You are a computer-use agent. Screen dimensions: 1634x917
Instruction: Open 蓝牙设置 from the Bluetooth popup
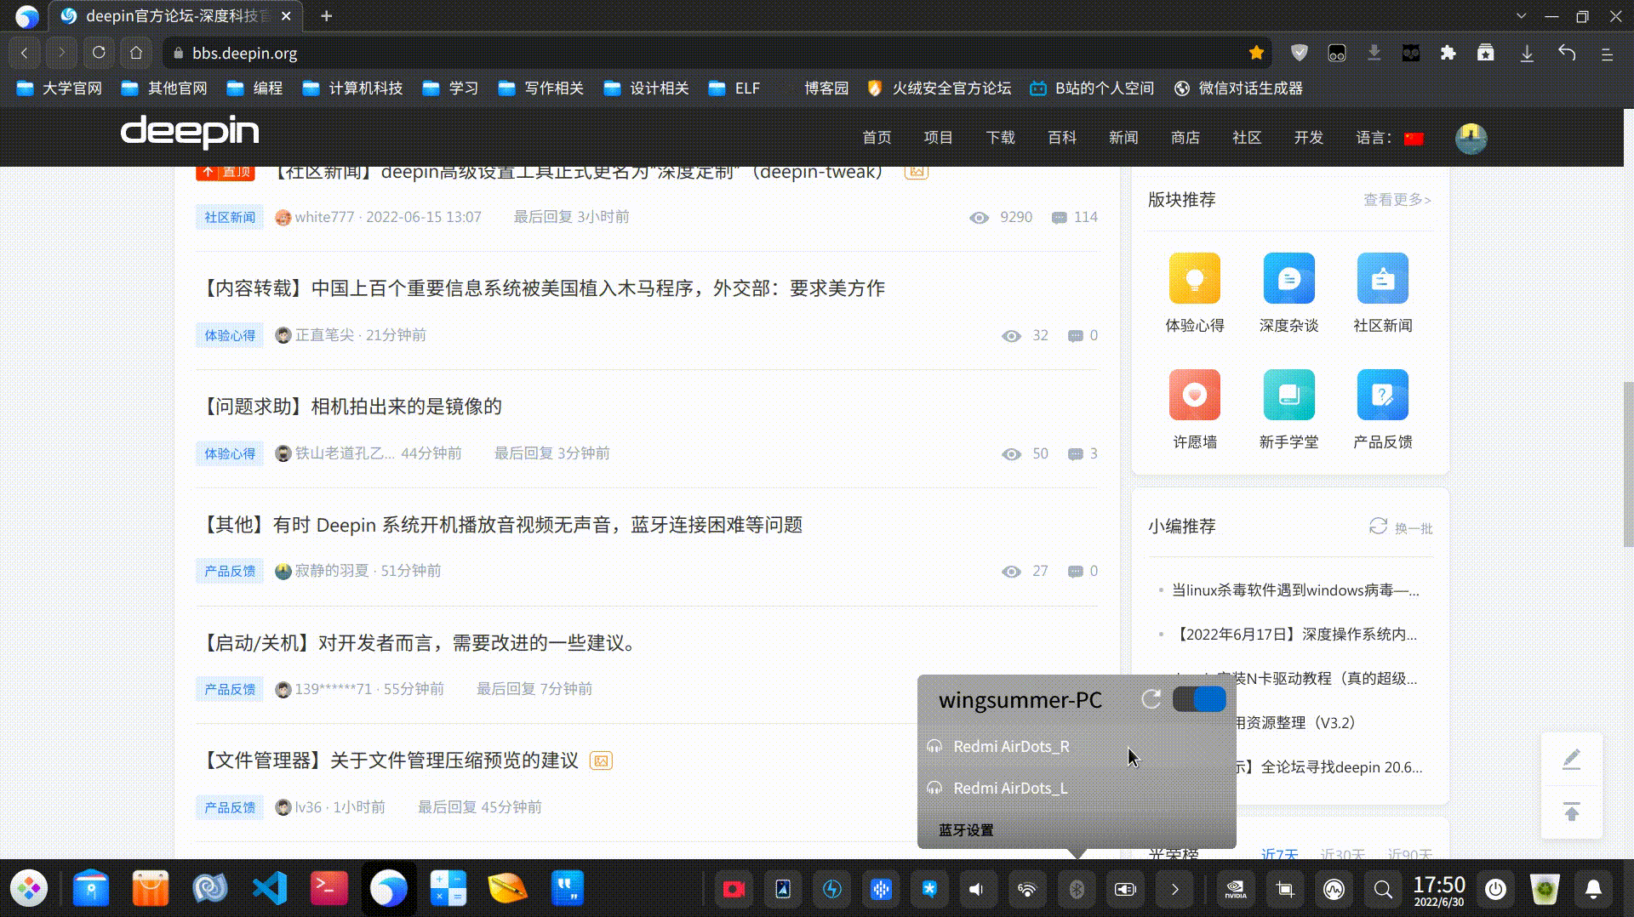tap(964, 829)
